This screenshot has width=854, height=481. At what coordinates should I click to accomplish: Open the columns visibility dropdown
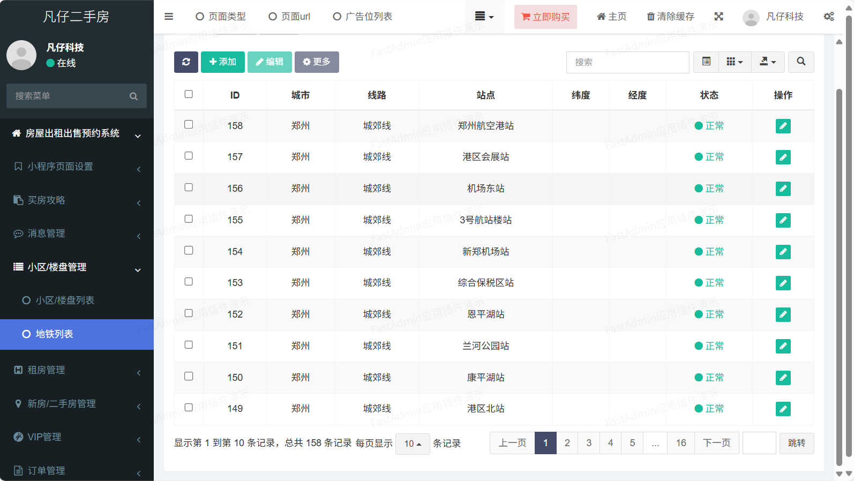point(735,62)
